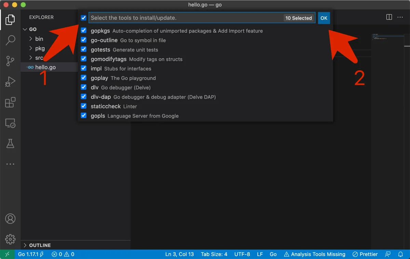Open the Remote Explorer view icon
Screen dimensions: 410x259
10,123
